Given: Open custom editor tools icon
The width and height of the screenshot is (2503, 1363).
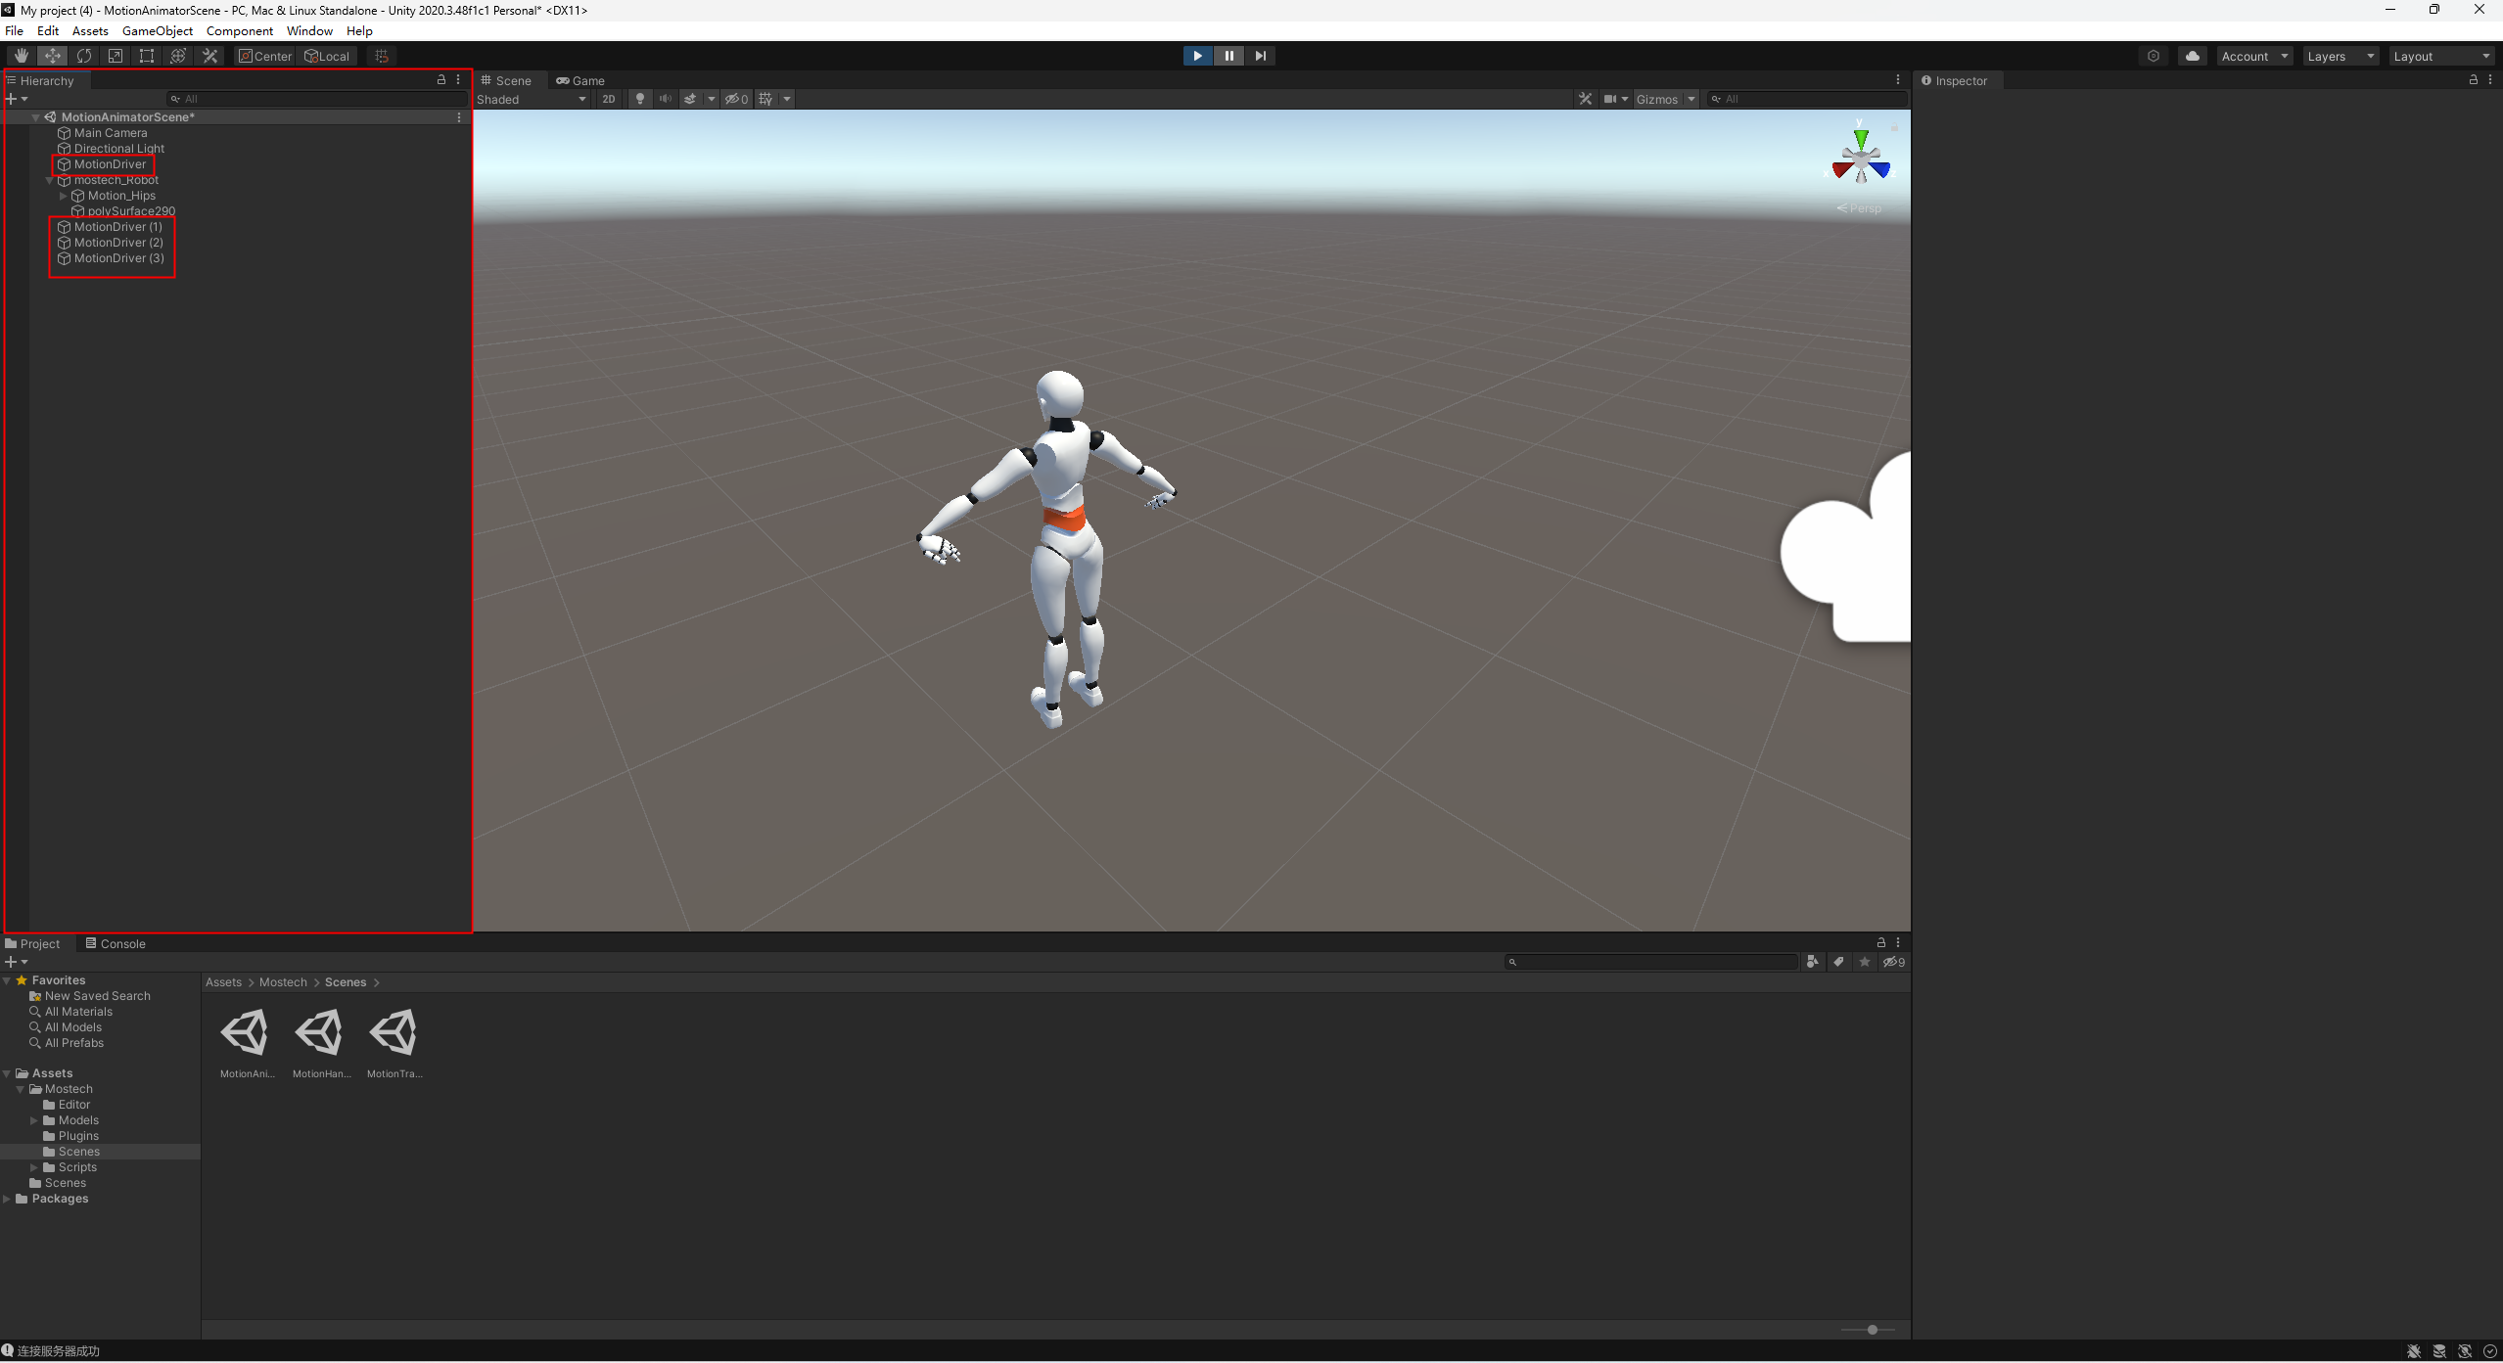Looking at the screenshot, I should pyautogui.click(x=209, y=56).
